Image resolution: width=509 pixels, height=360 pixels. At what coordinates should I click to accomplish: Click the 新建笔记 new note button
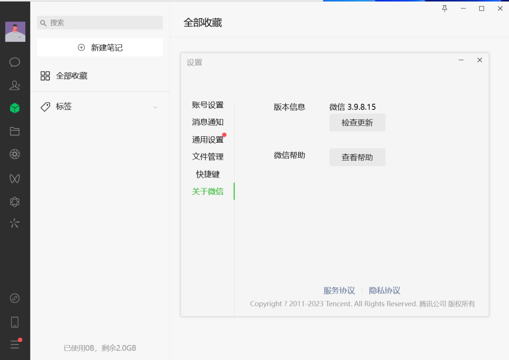(99, 47)
